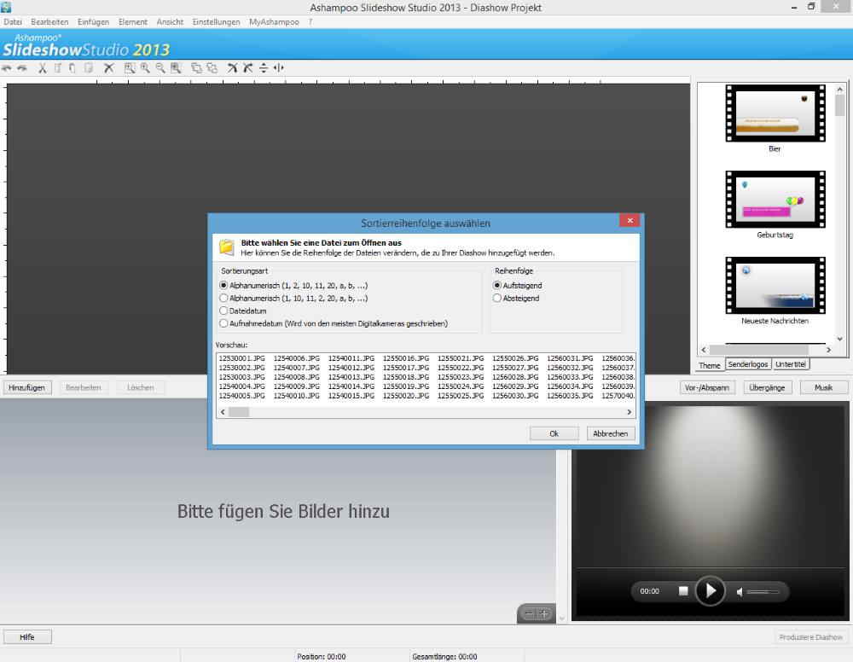Choose Aufnahmedatum sorting radio button

[x=223, y=324]
